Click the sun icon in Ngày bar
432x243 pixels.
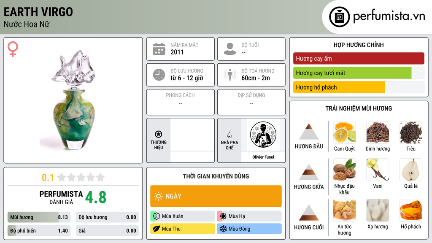(158, 196)
